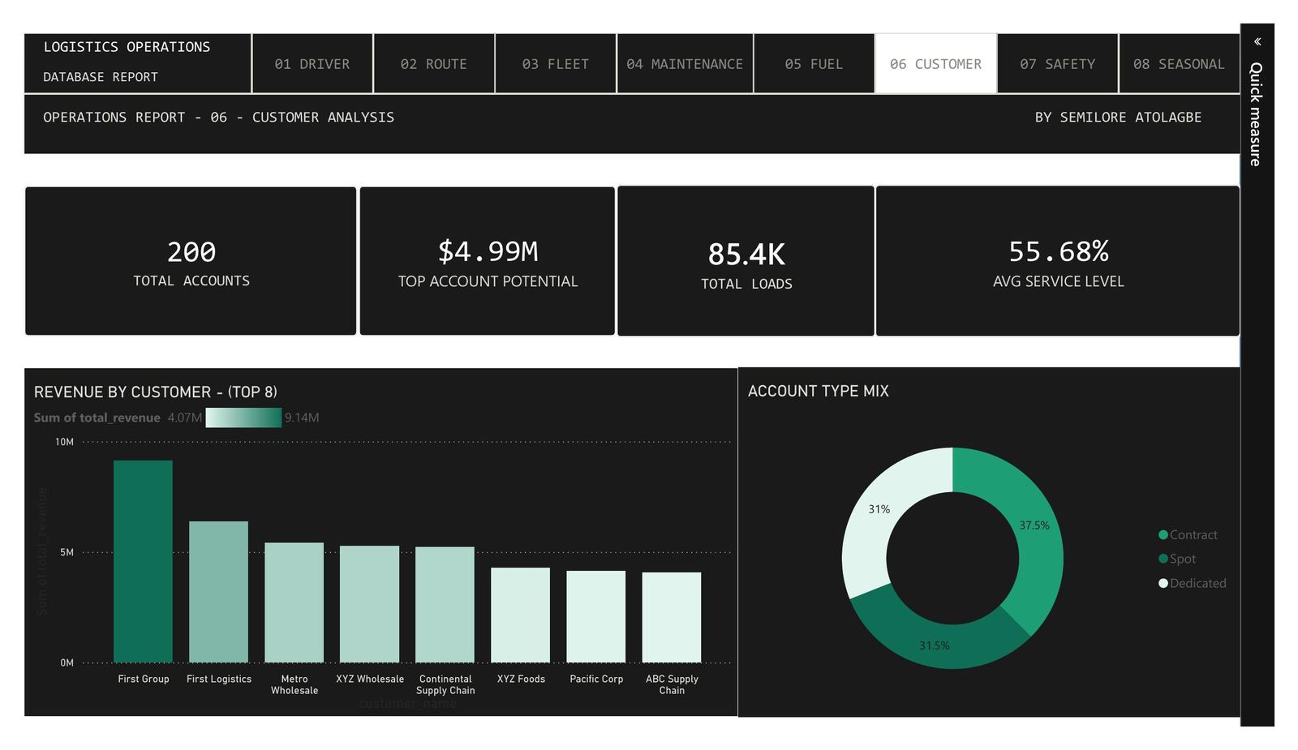Click the Pacific Corp revenue bar
Viewport: 1298px width, 750px height.
(x=595, y=616)
